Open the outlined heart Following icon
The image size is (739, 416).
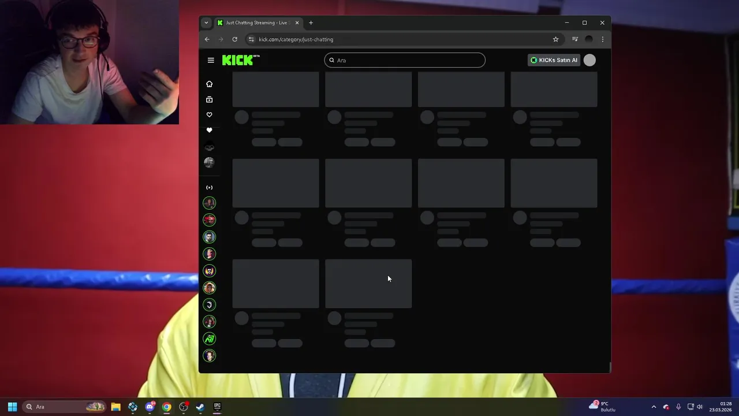(x=209, y=114)
